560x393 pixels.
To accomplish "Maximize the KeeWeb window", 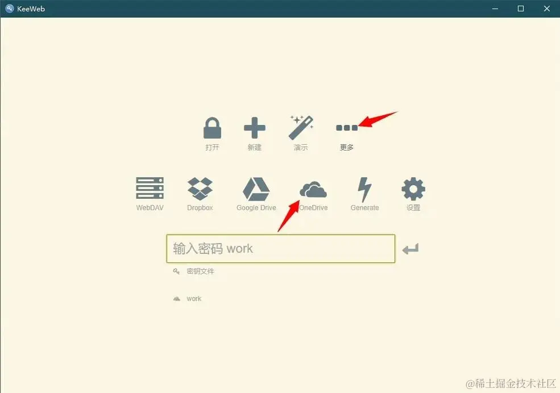I will pyautogui.click(x=521, y=9).
